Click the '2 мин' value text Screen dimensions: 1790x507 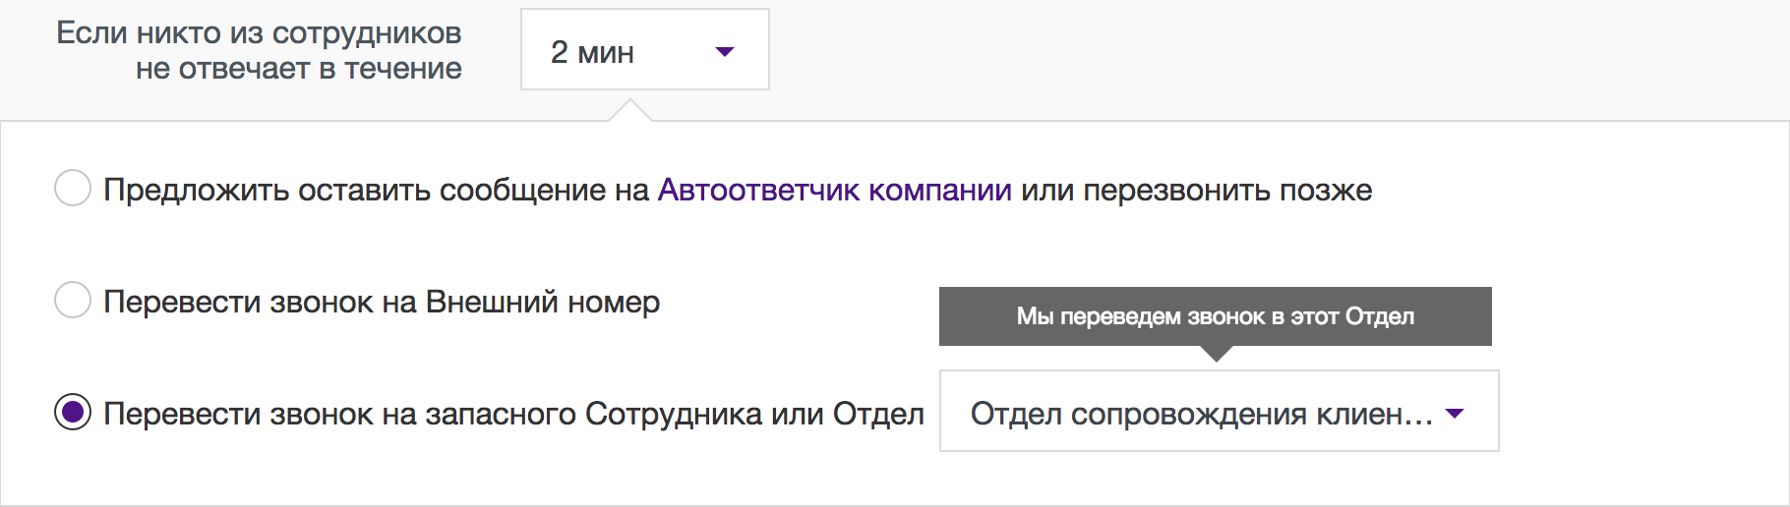point(592,52)
